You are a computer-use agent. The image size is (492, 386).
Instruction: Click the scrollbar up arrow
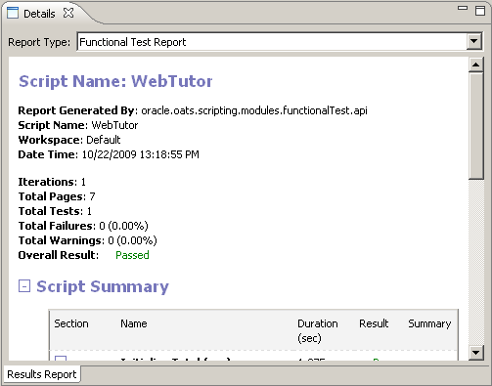(x=475, y=64)
